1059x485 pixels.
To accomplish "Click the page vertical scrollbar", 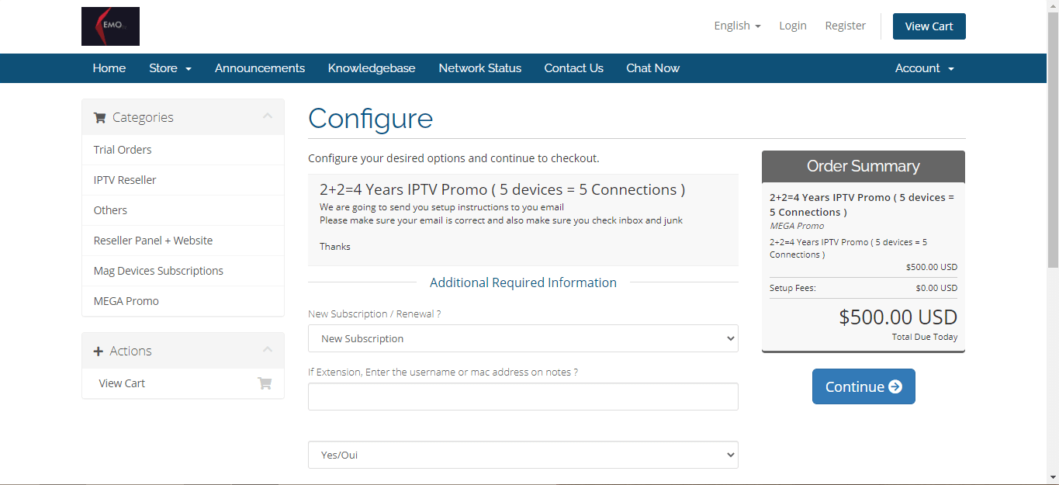I will click(x=1053, y=155).
